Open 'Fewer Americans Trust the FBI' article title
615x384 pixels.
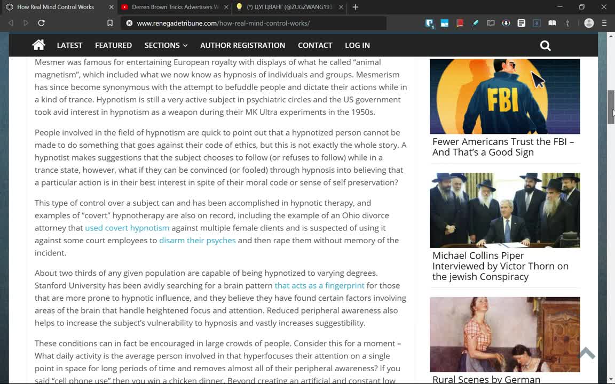[503, 147]
